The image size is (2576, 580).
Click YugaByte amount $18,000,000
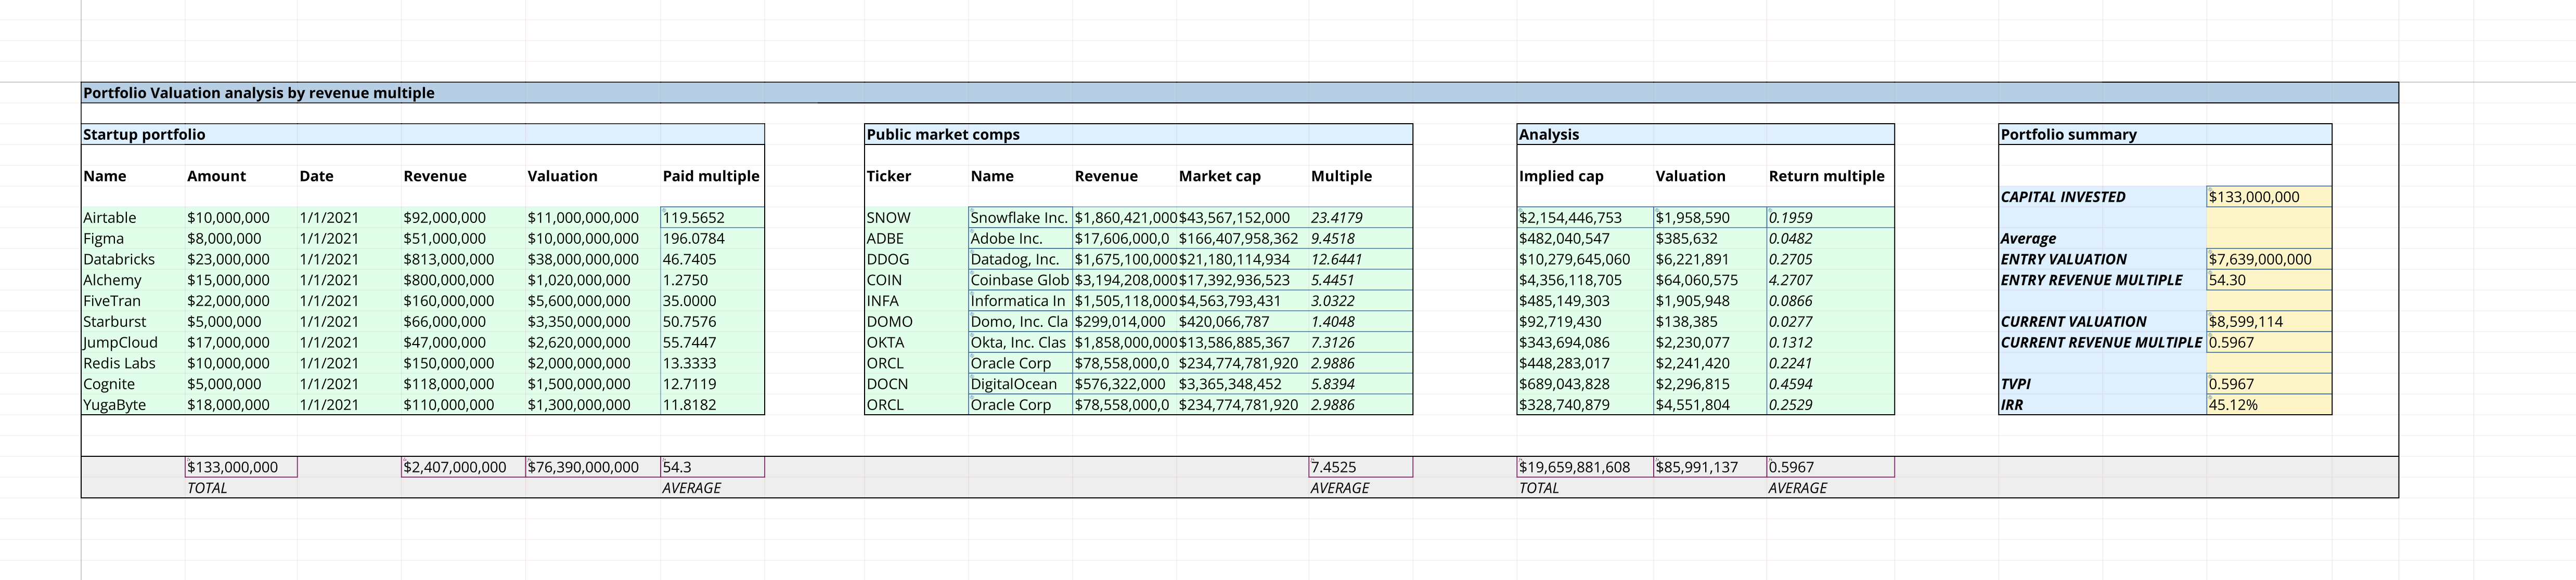coord(241,405)
